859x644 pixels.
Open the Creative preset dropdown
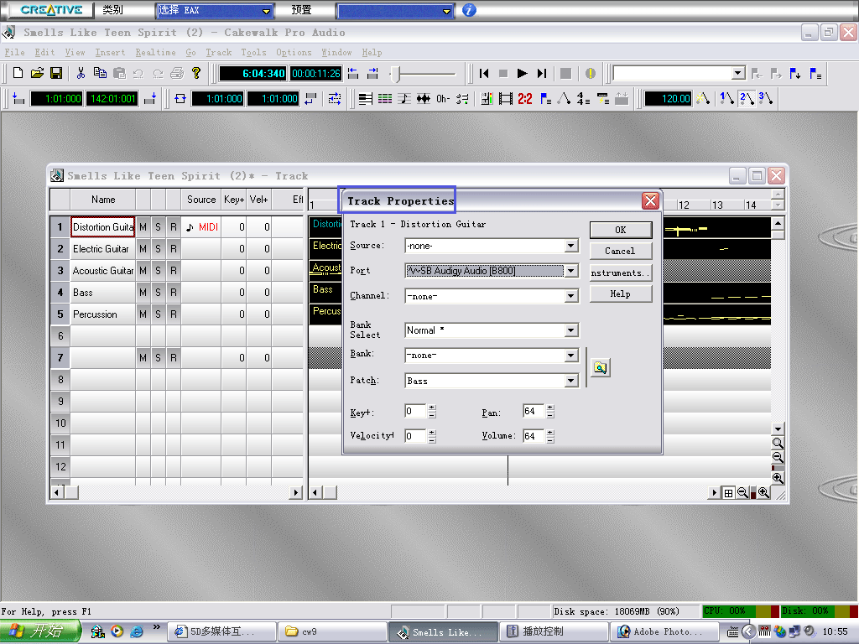(x=446, y=10)
